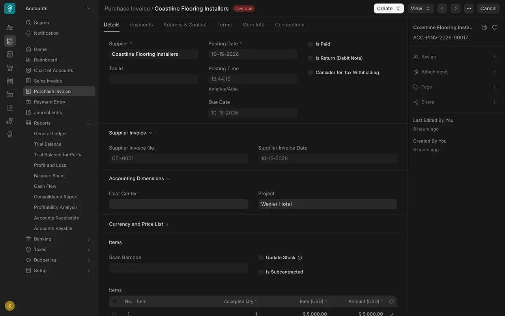Open the Create dropdown button
Screen dimensions: 505x316
pos(389,8)
